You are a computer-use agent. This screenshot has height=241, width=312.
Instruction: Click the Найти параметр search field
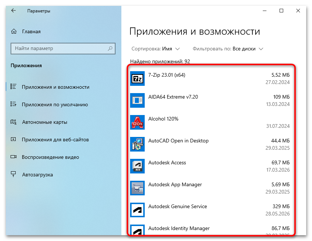pyautogui.click(x=63, y=49)
